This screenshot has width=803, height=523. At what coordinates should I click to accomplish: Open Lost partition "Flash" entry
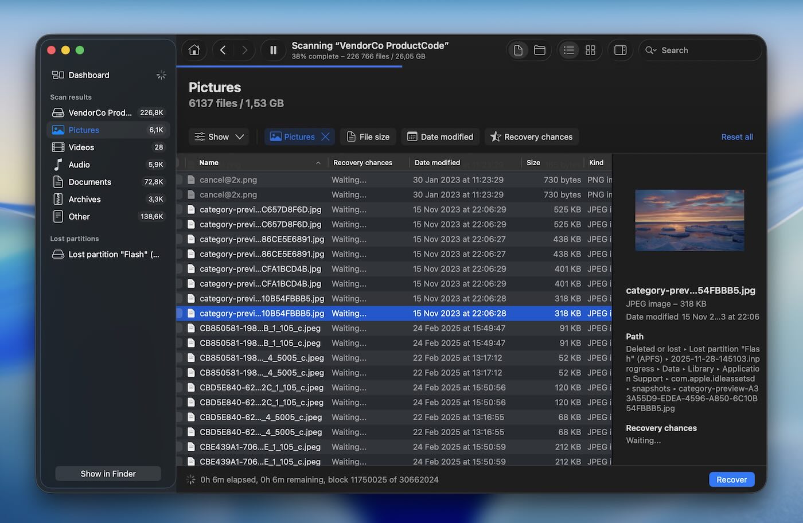[x=108, y=254]
